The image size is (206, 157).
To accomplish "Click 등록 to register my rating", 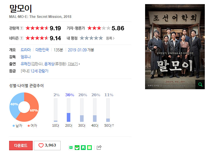I will (110, 38).
